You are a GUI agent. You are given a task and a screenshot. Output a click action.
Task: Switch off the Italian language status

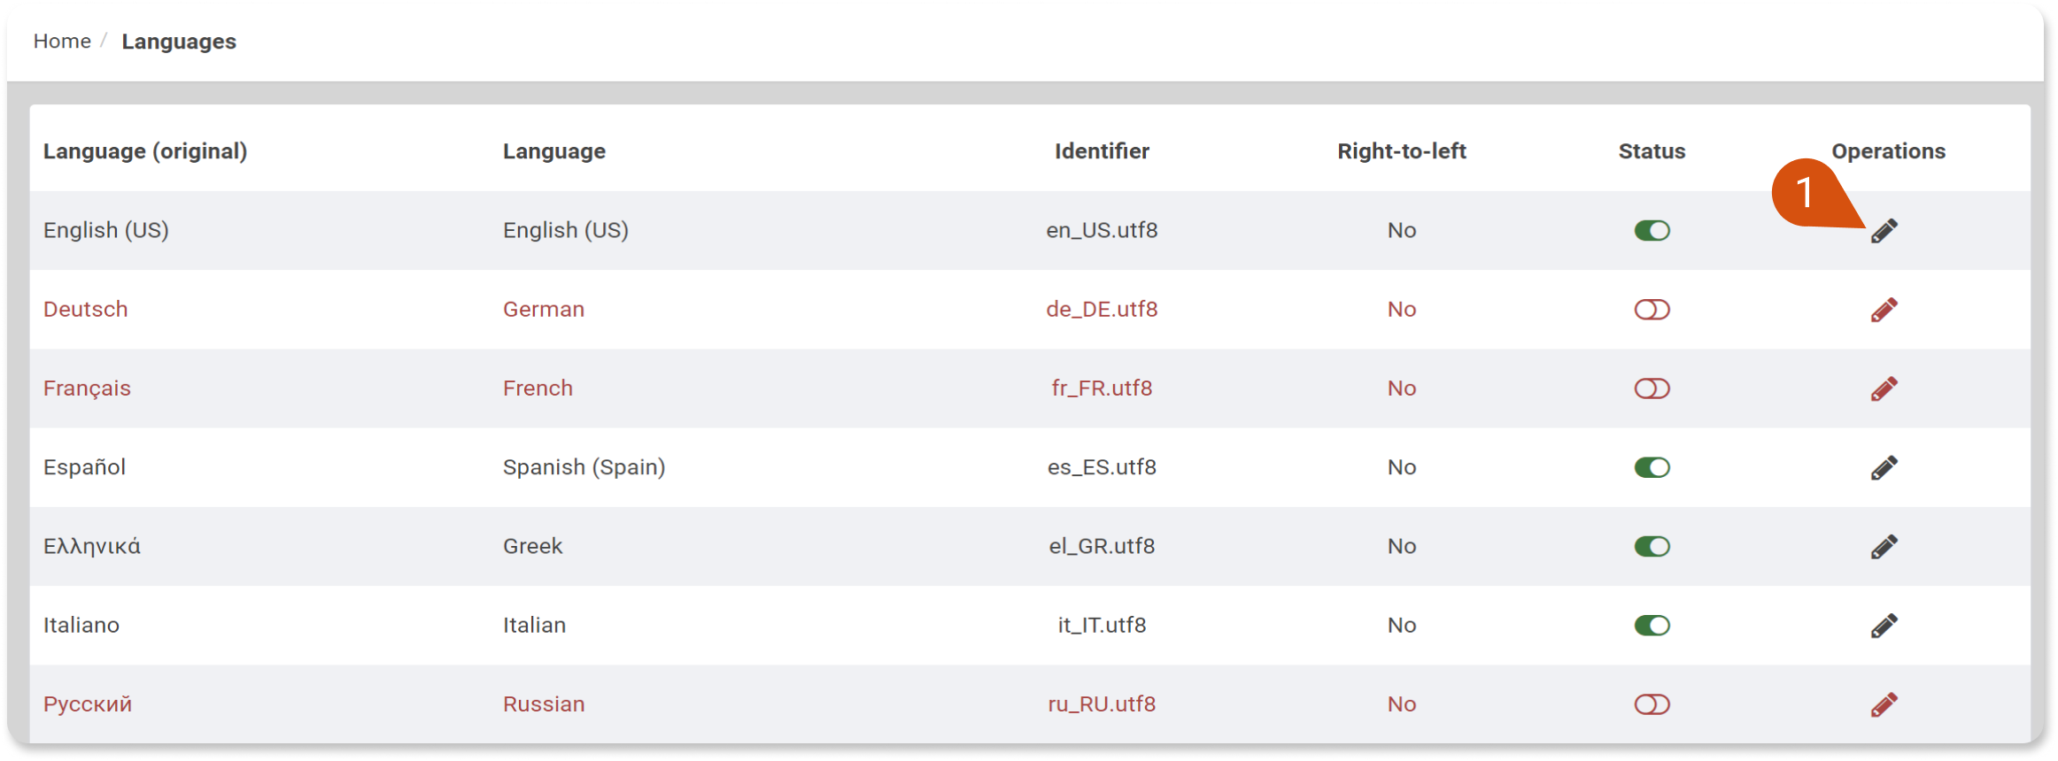1652,626
